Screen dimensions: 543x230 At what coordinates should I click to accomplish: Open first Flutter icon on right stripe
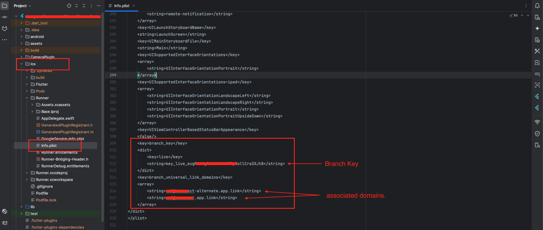(537, 96)
